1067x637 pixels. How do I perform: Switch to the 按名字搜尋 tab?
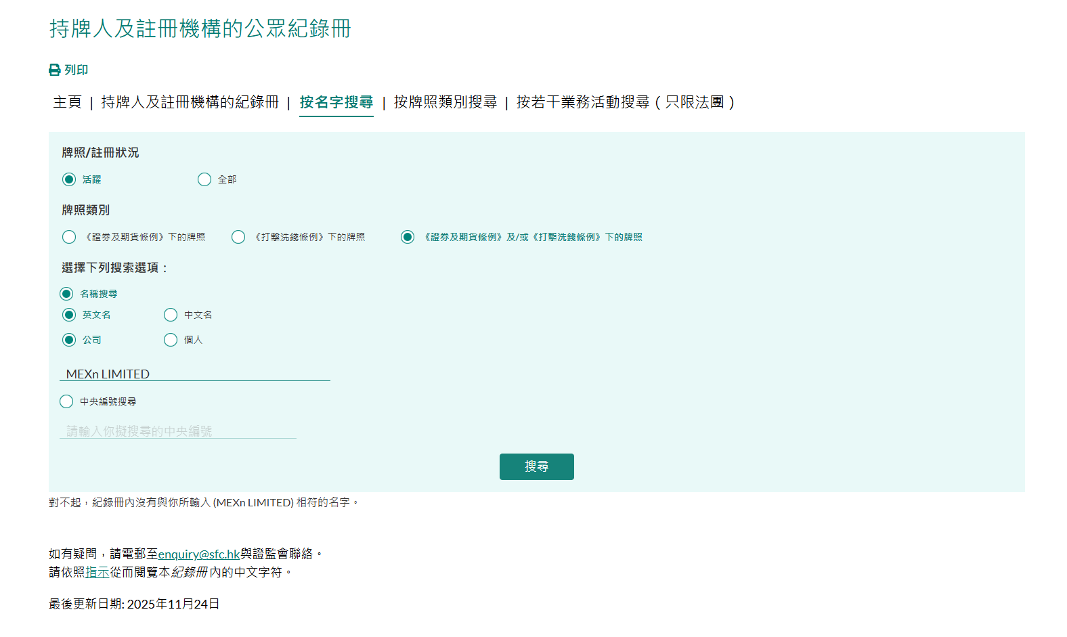point(336,102)
